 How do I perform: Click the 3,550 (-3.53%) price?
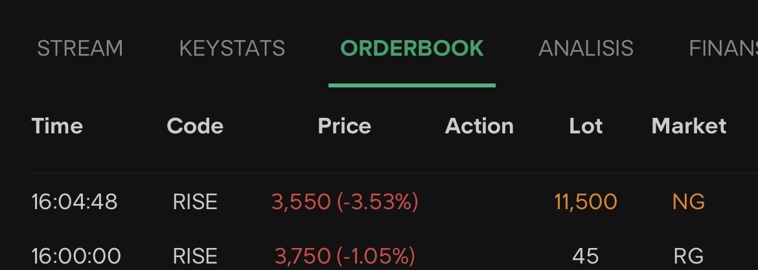click(x=345, y=202)
